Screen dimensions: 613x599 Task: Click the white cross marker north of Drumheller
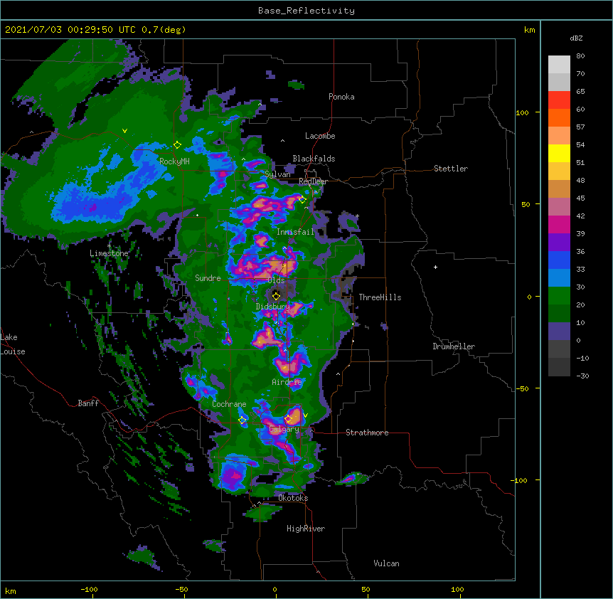(x=435, y=267)
